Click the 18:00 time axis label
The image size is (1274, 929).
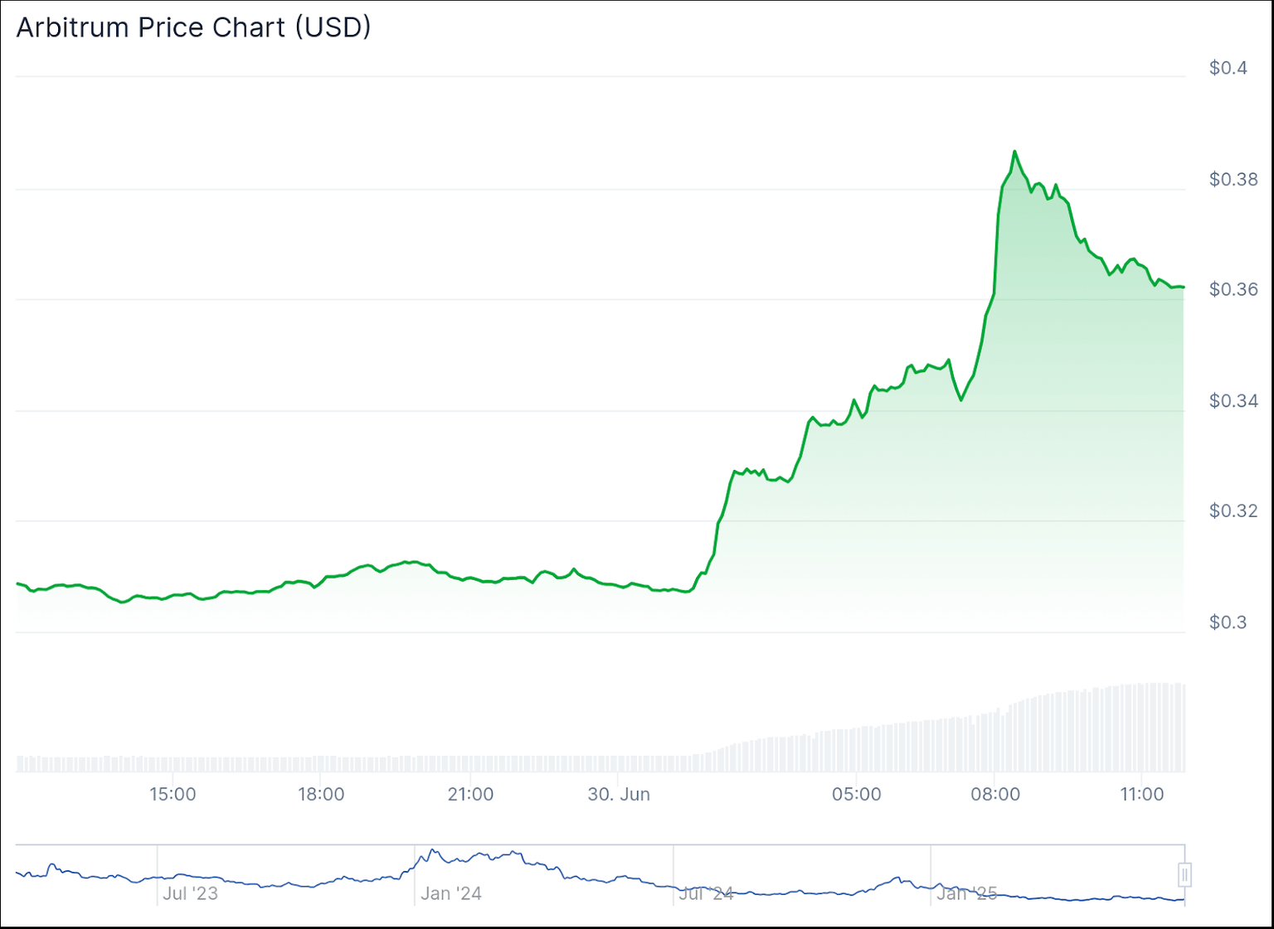321,794
